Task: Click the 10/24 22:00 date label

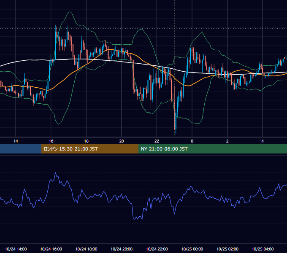Action: coord(157,249)
